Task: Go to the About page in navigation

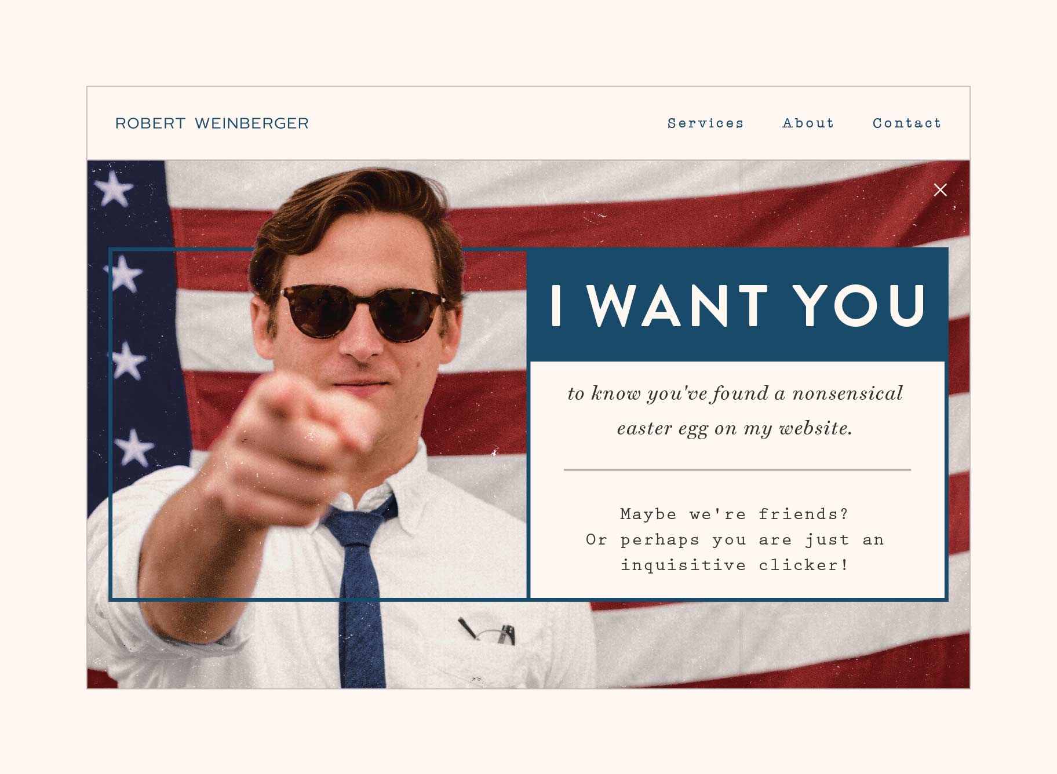Action: (808, 123)
